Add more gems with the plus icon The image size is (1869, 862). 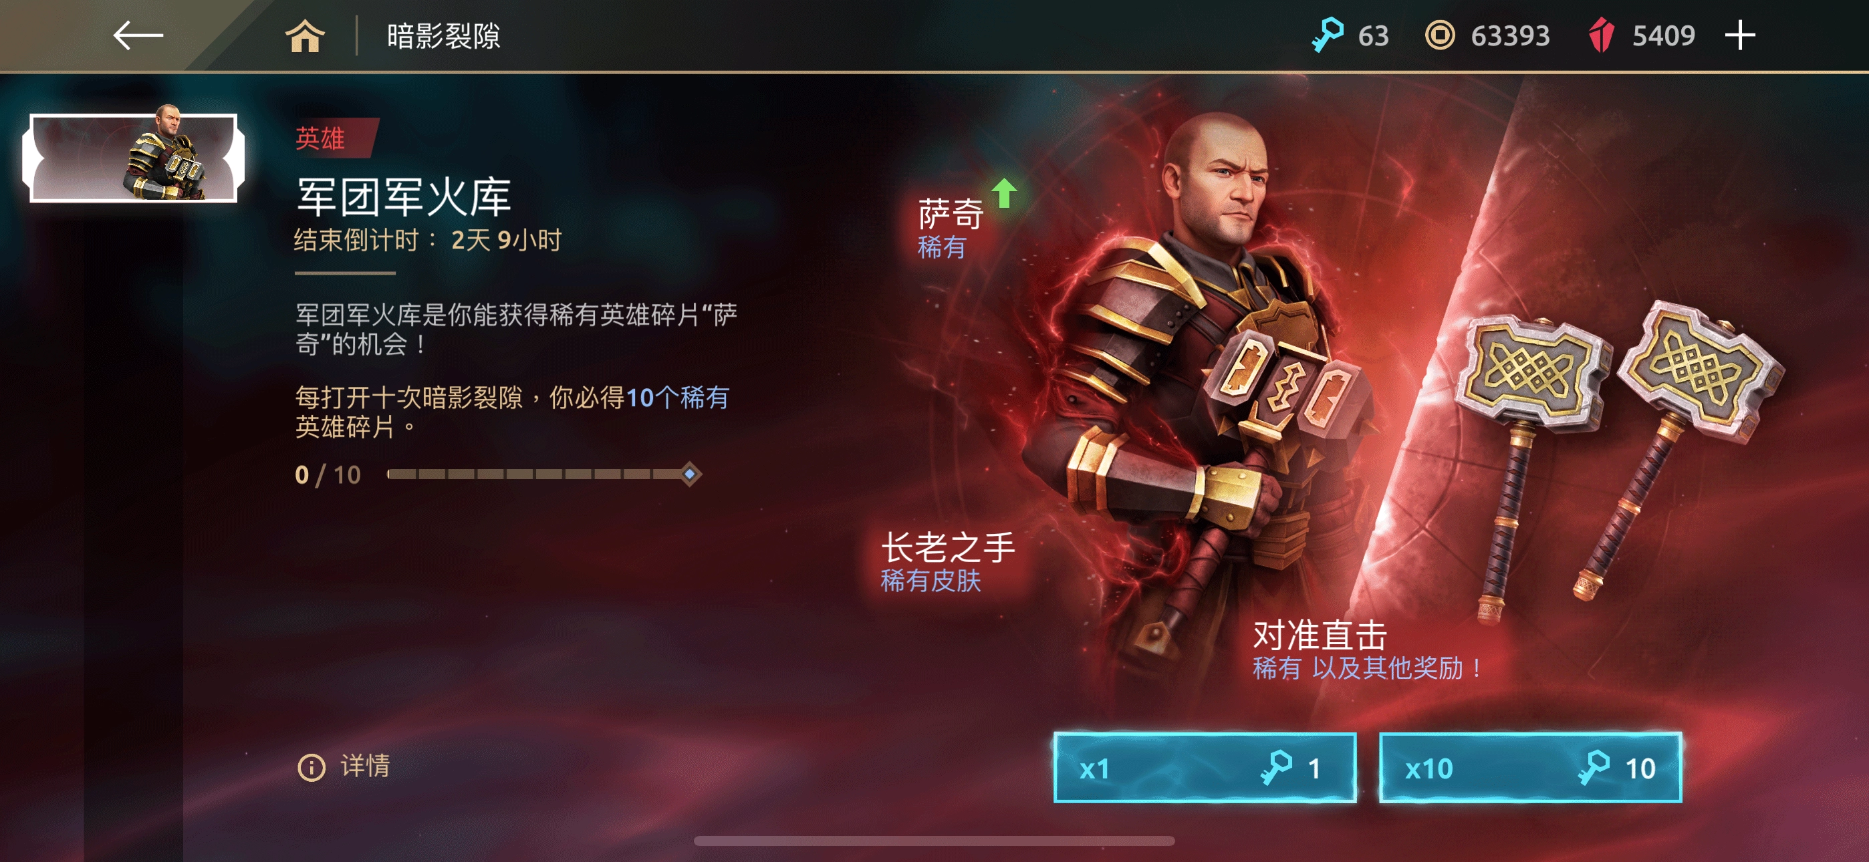point(1739,35)
